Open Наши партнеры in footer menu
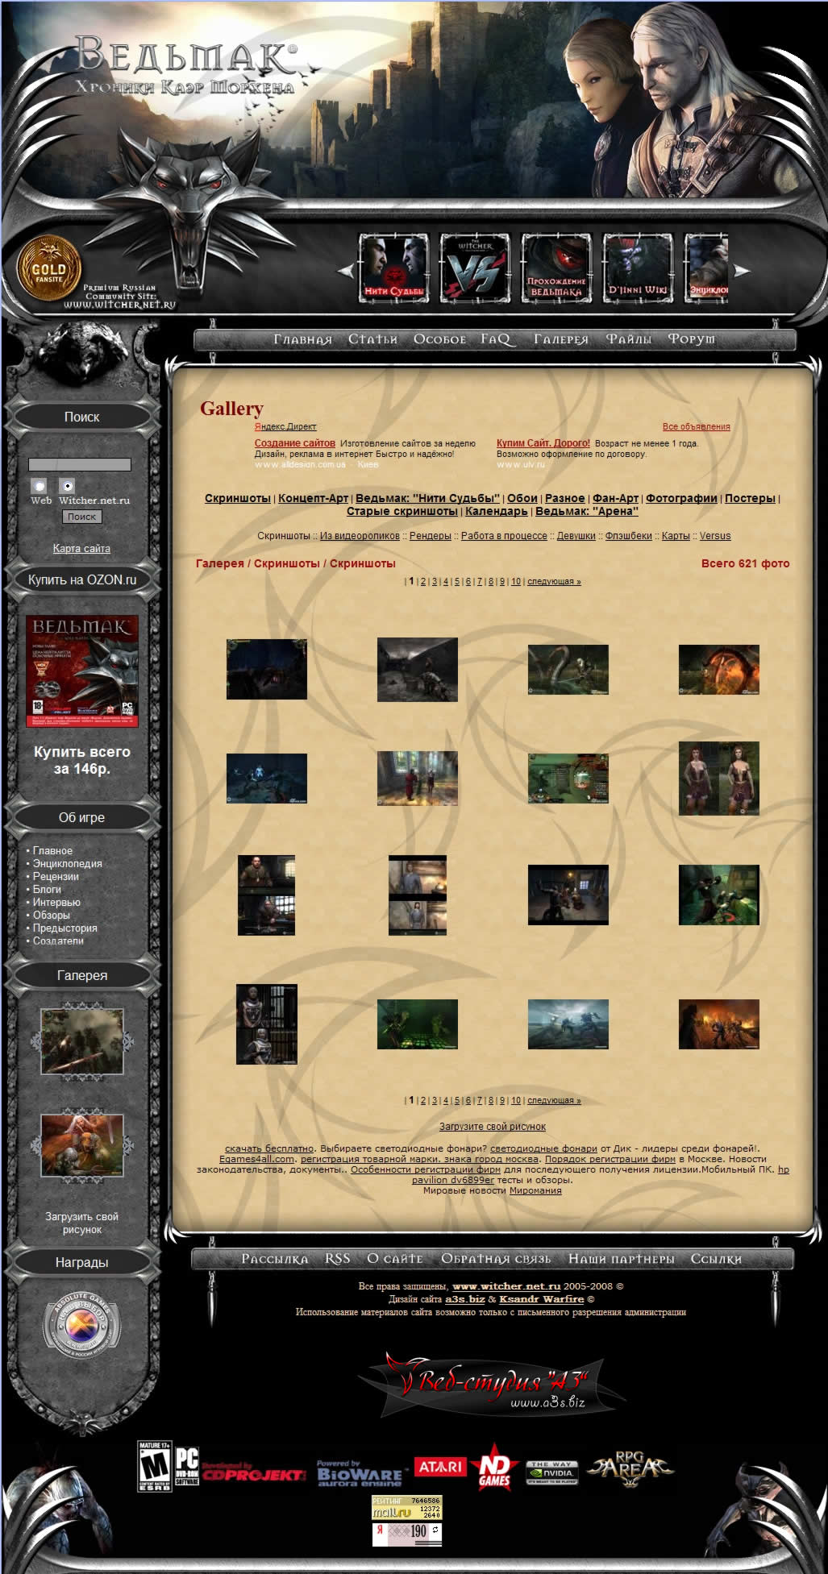The width and height of the screenshot is (828, 1574). point(621,1259)
